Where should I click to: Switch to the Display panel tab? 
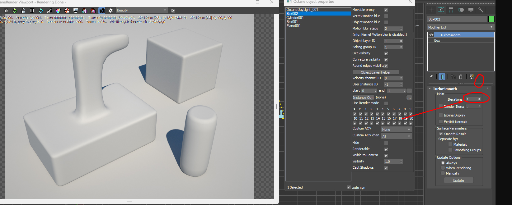(x=471, y=10)
